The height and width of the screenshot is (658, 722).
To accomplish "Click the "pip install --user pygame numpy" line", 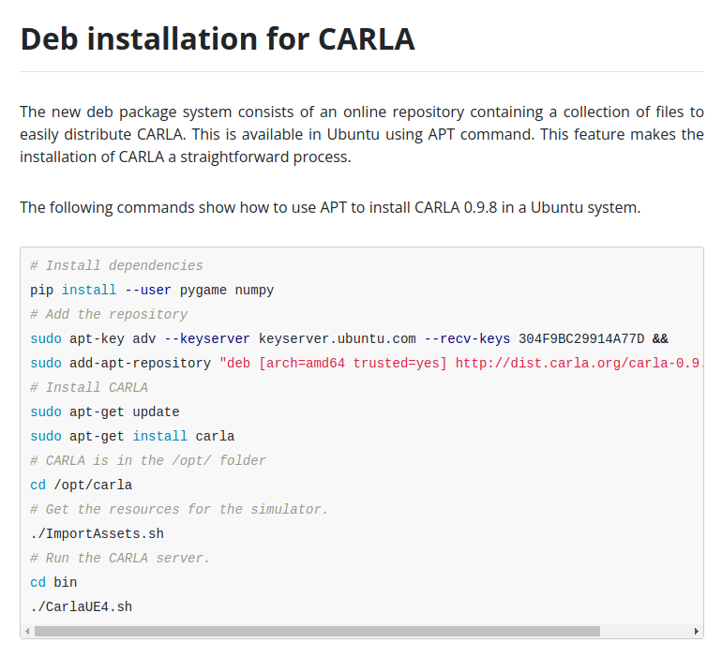I will point(152,290).
